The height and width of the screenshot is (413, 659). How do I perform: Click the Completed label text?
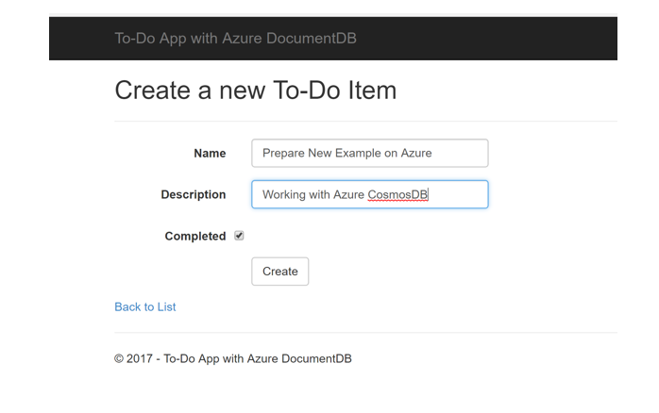[x=195, y=236]
